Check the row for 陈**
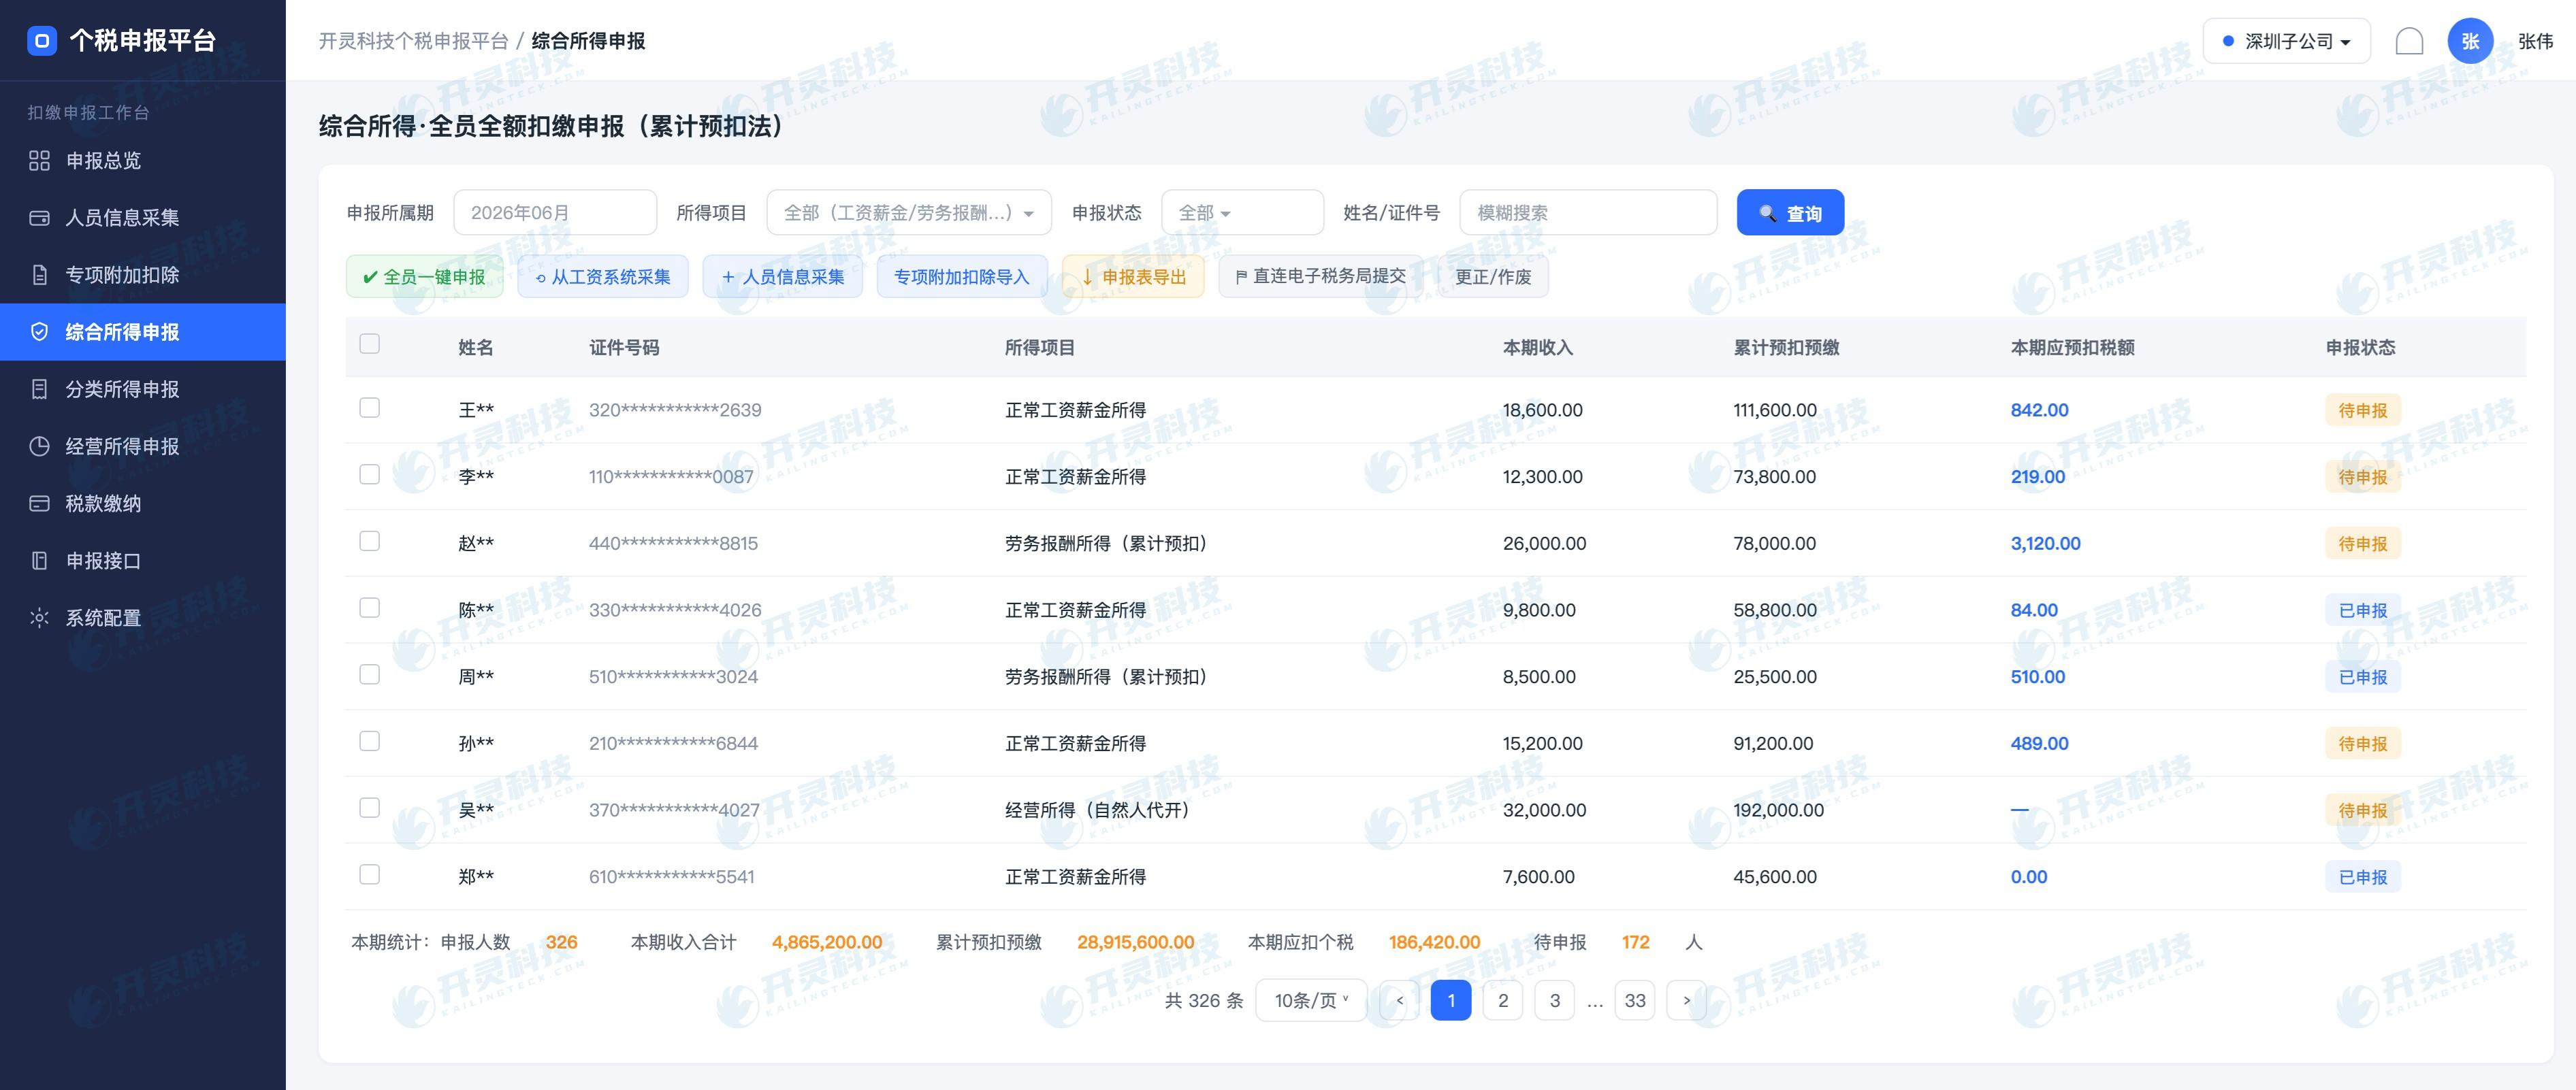2576x1090 pixels. pyautogui.click(x=369, y=608)
